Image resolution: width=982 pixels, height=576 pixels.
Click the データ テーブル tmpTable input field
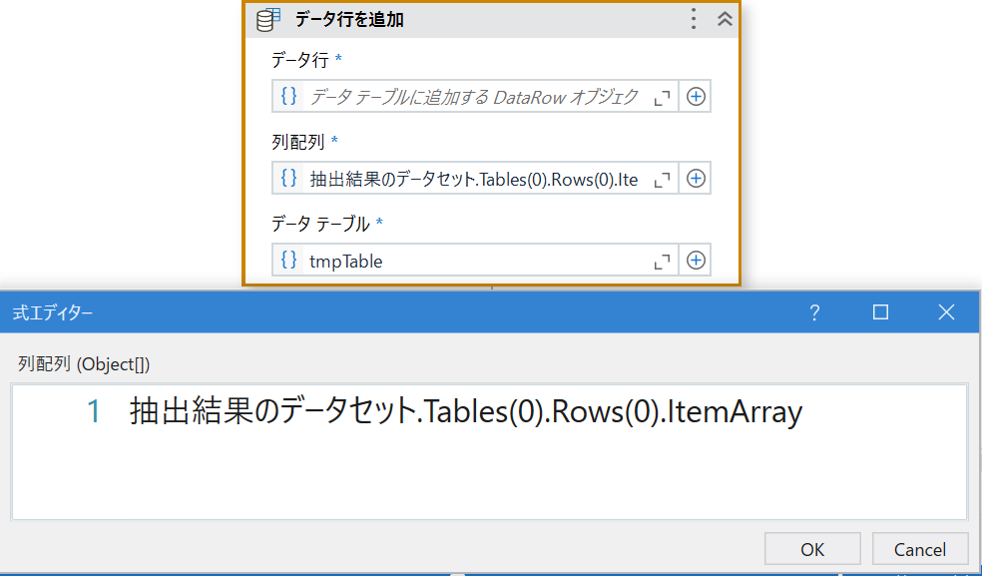coord(475,261)
